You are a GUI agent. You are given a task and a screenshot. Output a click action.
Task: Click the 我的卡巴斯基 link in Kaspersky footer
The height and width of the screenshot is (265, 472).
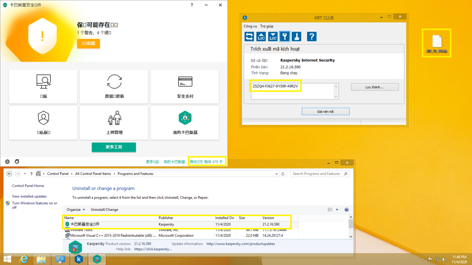pos(174,162)
